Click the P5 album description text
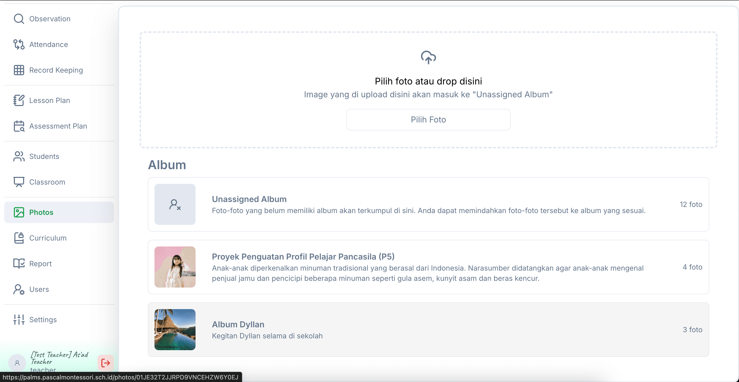The image size is (739, 382). [x=428, y=273]
